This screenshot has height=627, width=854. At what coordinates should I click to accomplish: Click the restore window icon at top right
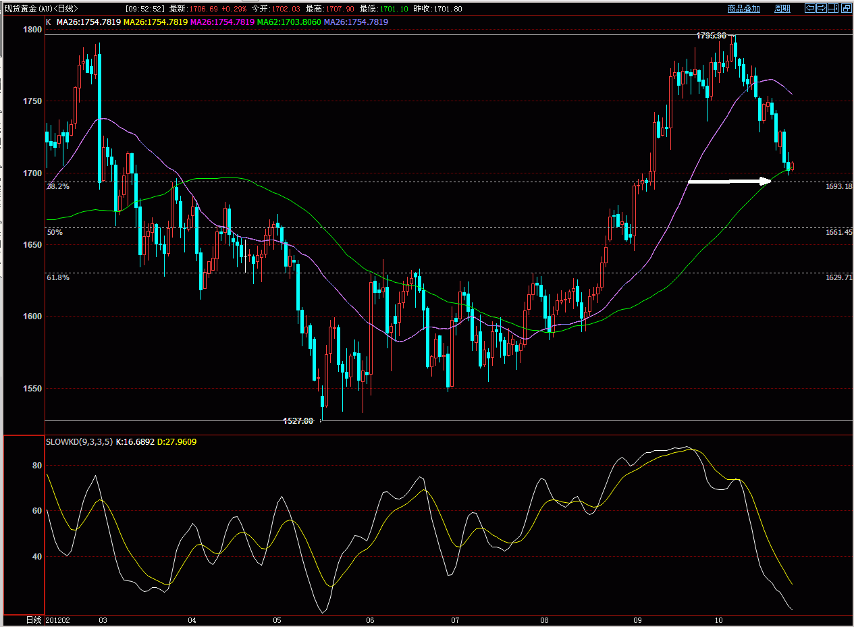click(847, 8)
